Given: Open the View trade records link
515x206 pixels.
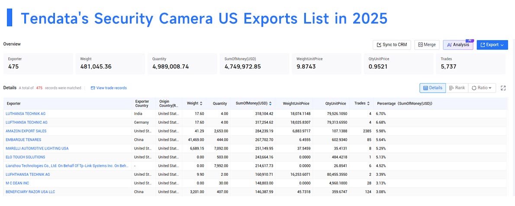Looking at the screenshot, I should coord(109,88).
